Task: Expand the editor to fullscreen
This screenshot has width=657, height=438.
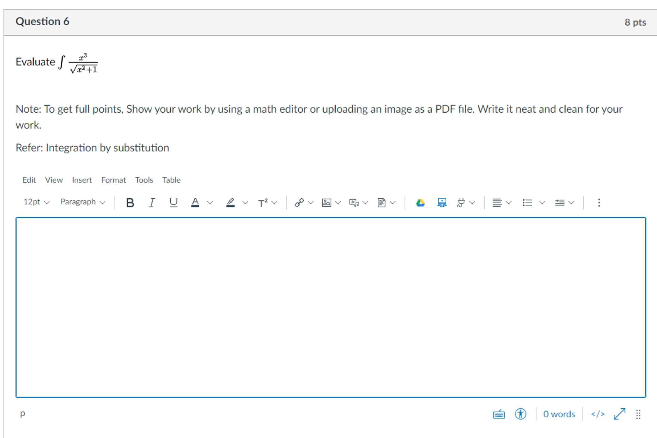Action: pyautogui.click(x=619, y=414)
